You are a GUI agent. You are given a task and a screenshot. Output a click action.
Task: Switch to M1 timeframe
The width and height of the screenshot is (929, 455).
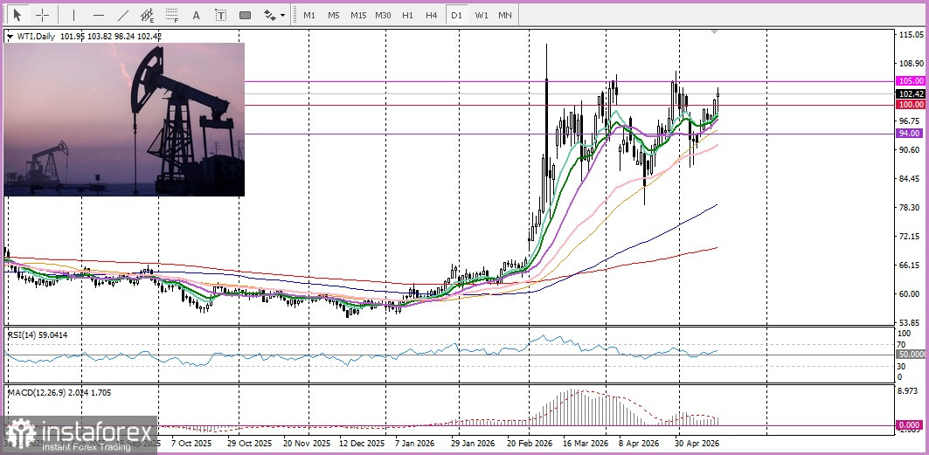309,16
